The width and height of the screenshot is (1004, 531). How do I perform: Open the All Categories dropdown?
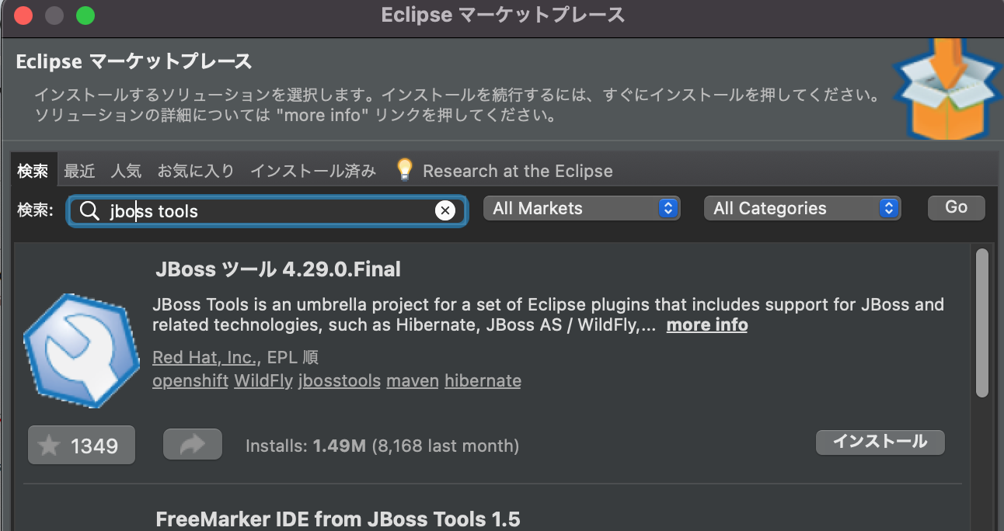click(803, 208)
